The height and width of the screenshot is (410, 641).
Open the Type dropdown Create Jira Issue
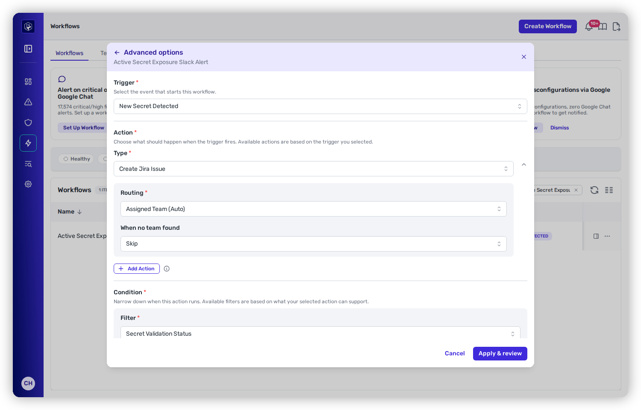[x=313, y=169]
